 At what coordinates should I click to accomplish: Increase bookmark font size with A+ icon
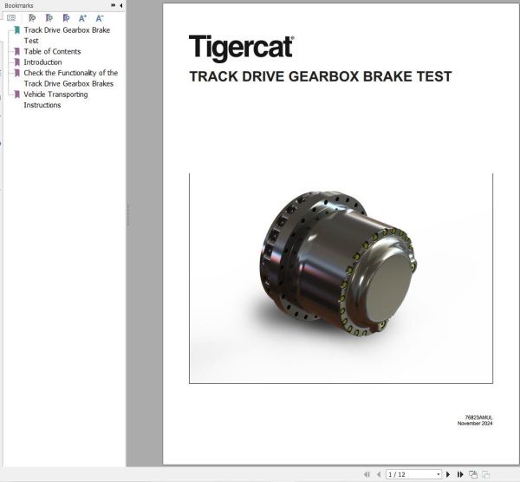point(82,18)
